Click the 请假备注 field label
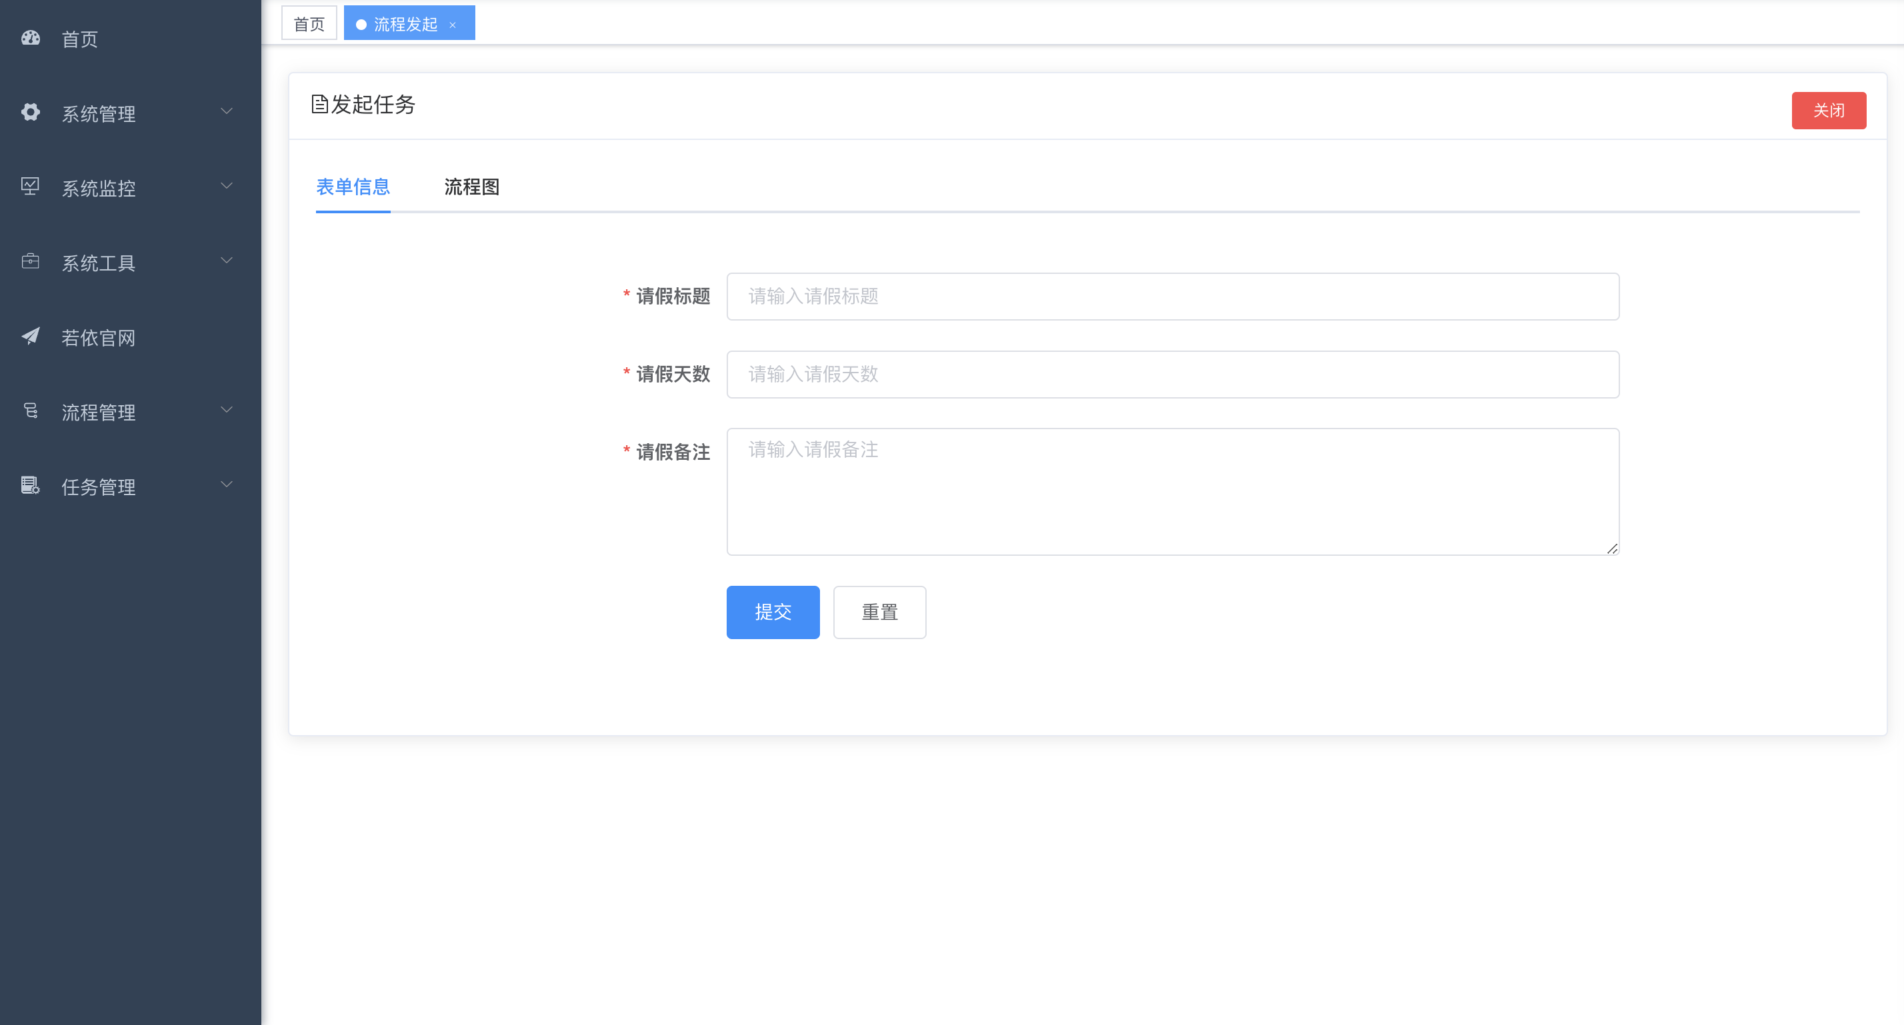This screenshot has height=1025, width=1904. pos(673,453)
